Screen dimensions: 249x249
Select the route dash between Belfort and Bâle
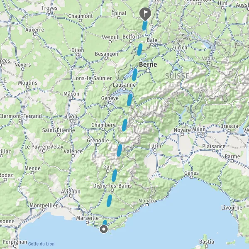[140, 49]
